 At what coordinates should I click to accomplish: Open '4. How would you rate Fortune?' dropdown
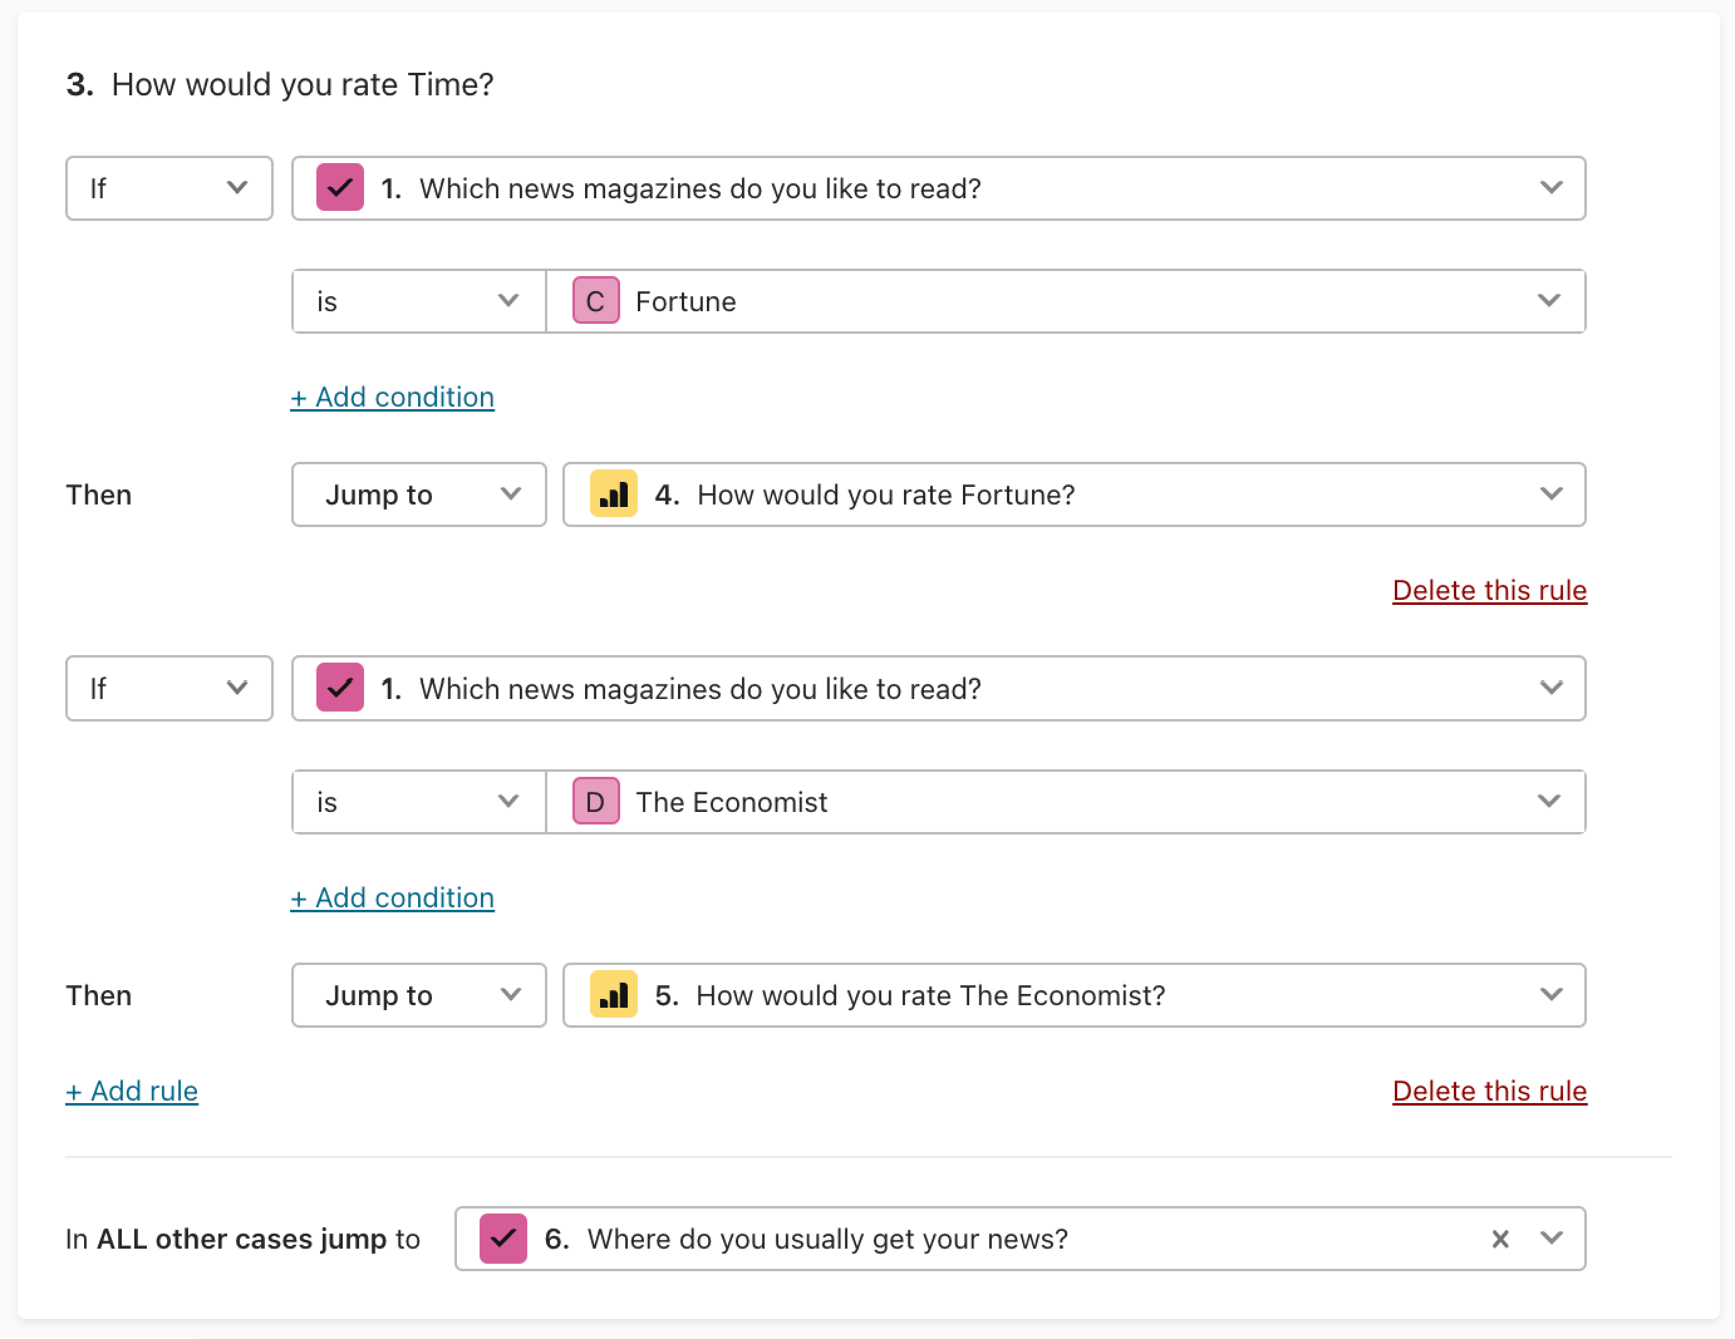pos(1074,495)
